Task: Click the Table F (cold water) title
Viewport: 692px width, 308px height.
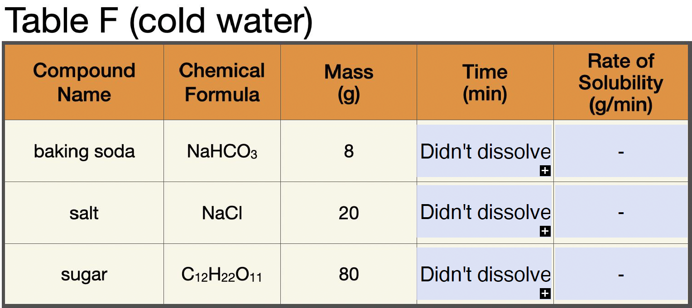Action: [x=159, y=21]
